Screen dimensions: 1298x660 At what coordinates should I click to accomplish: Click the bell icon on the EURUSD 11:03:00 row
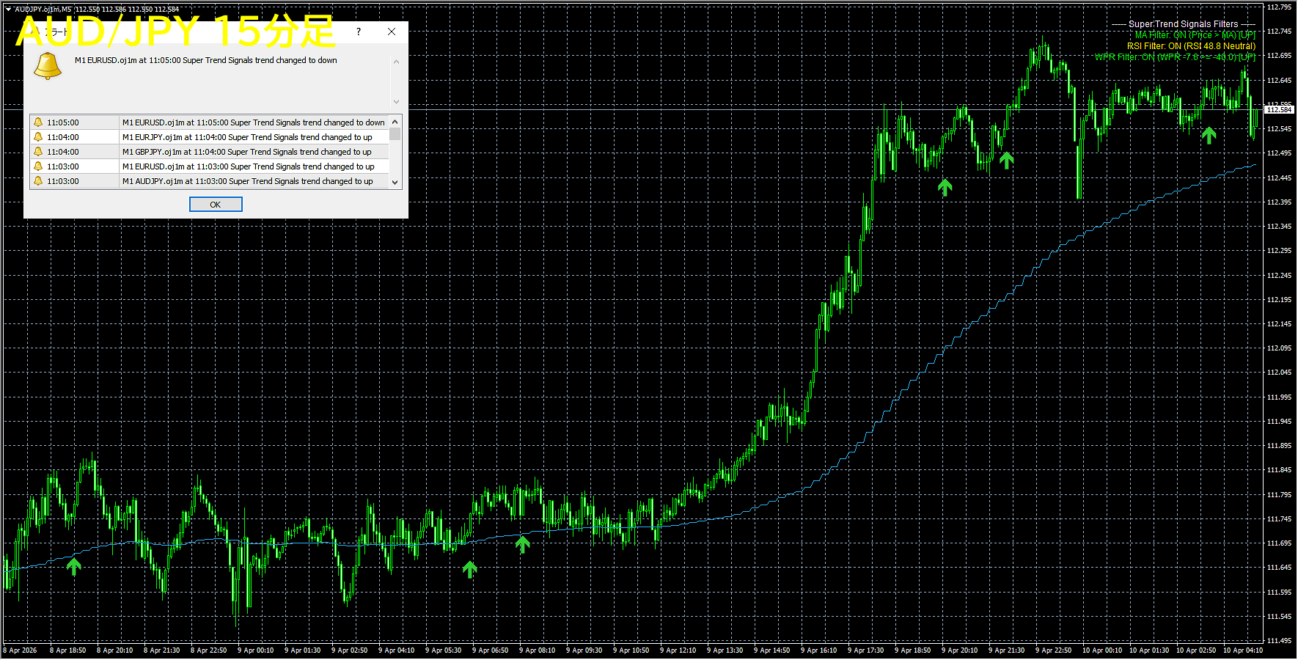pyautogui.click(x=38, y=166)
